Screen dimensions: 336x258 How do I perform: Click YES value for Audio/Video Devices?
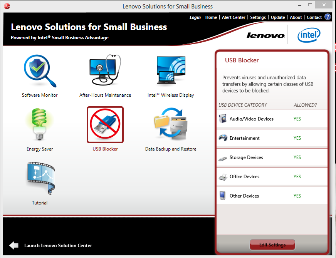pos(297,119)
